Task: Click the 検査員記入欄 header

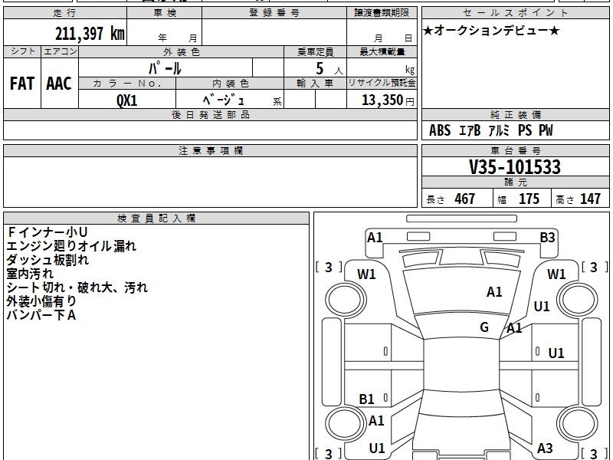Action: coord(156,219)
